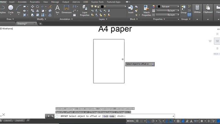
Task: Toggle lineweight display in status bar
Action: (x=178, y=121)
